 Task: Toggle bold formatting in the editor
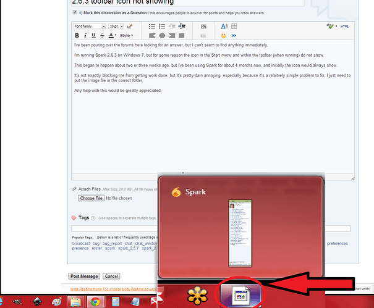point(77,36)
